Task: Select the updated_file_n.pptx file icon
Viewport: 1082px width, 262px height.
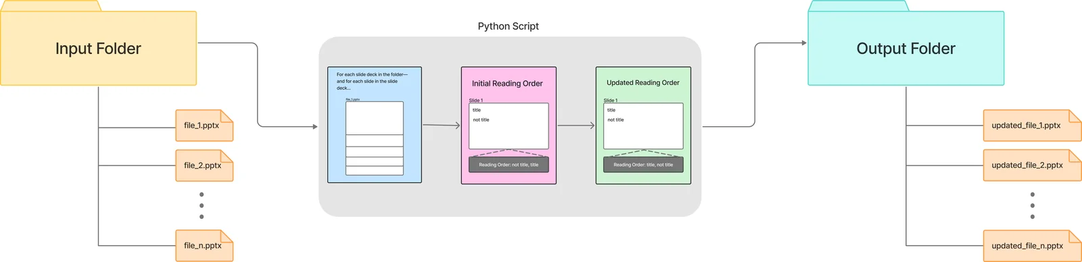Action: 1032,246
